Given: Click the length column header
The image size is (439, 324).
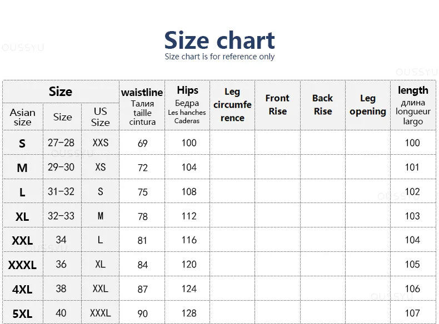Looking at the screenshot, I should [x=413, y=105].
